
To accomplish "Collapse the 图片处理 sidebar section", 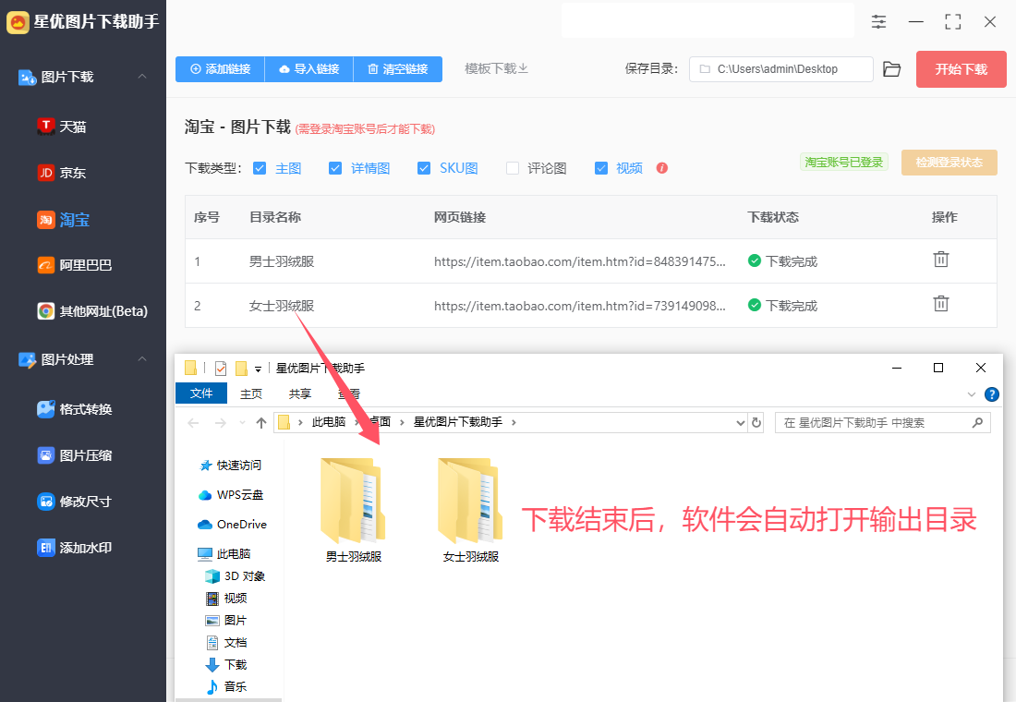I will [x=142, y=359].
